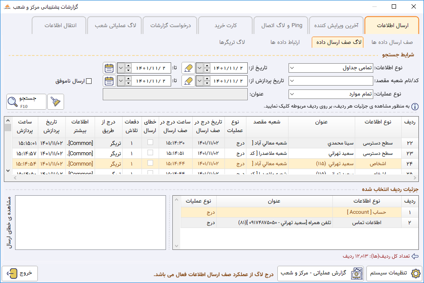The width and height of the screenshot is (424, 283).
Task: Decrease the تاریخ پردازش از date with the down spinner
Action: pyautogui.click(x=207, y=83)
